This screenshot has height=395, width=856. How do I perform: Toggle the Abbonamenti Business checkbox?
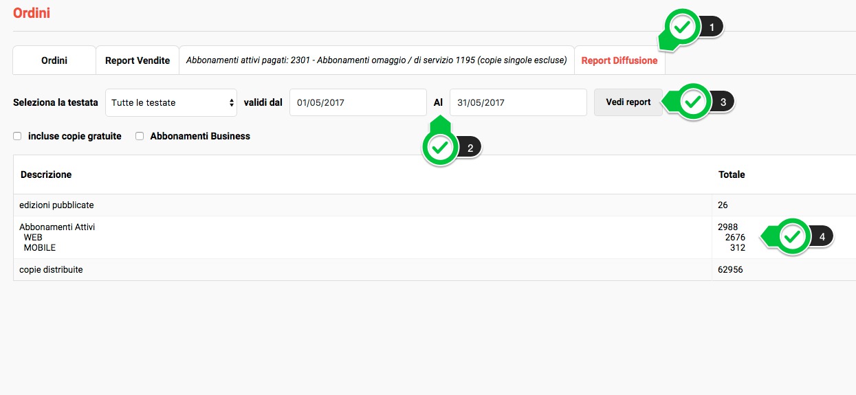[140, 136]
